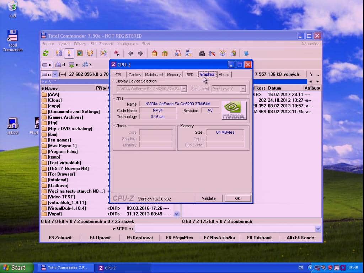
Task: Expand hidden tray icons with the arrow
Action: [x=310, y=268]
